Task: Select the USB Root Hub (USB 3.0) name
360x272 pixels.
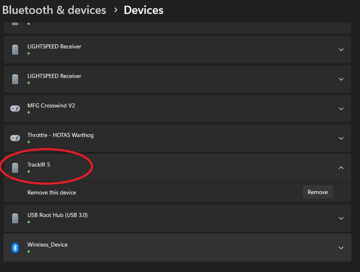Action: click(57, 215)
